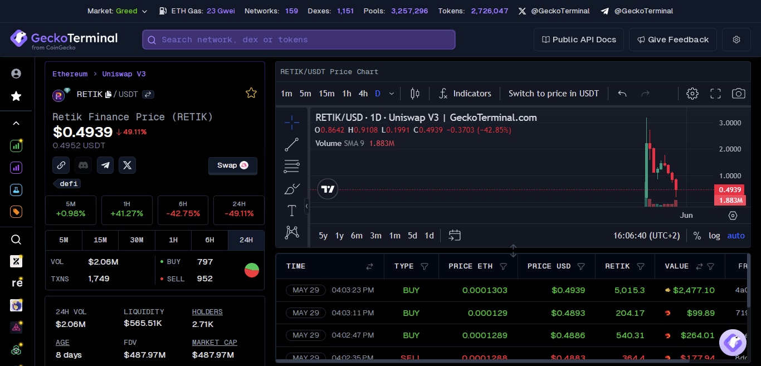Viewport: 761px width, 366px height.
Task: Open favorites star in the left sidebar
Action: click(x=16, y=96)
